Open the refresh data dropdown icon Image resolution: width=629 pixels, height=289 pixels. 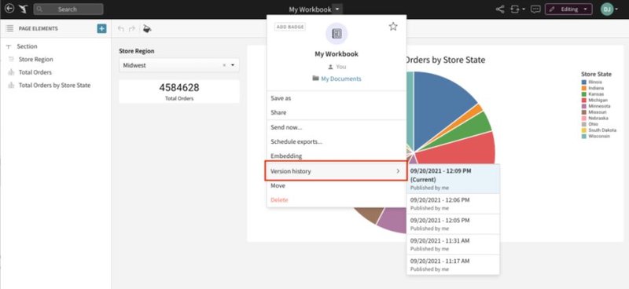click(x=517, y=9)
